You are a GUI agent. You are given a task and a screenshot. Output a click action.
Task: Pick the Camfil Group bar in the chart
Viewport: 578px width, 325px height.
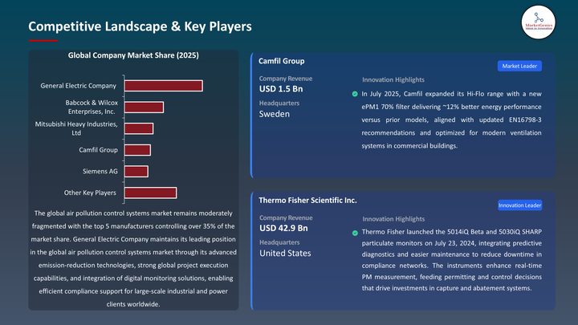[138, 150]
